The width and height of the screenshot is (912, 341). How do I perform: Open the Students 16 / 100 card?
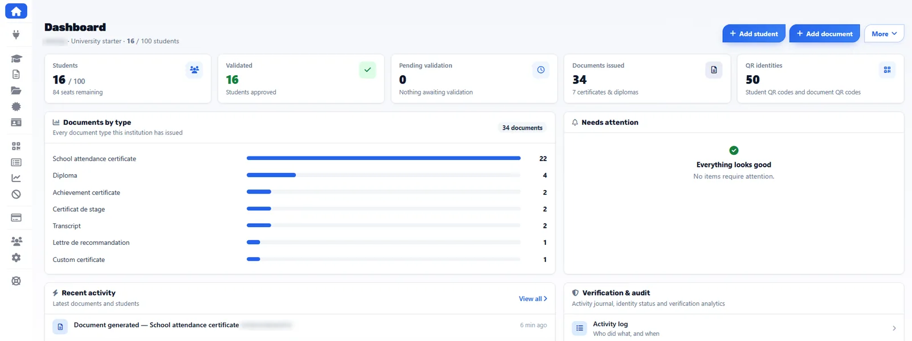(x=128, y=79)
